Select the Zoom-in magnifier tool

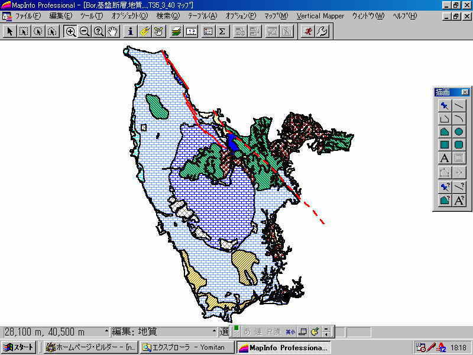coord(70,31)
